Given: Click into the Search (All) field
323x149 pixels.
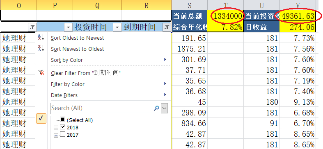Looking at the screenshot, I should [102, 108].
